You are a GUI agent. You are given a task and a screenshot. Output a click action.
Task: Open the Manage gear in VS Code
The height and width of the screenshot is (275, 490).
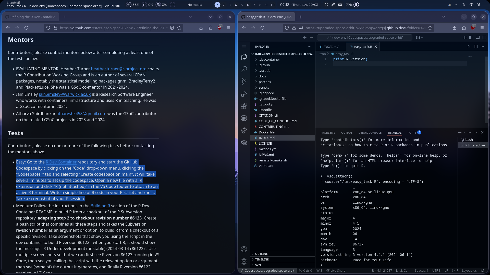click(244, 262)
